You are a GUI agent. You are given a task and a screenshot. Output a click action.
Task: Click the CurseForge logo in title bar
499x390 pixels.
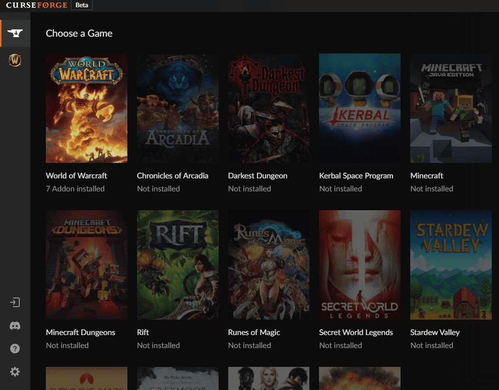pos(37,5)
